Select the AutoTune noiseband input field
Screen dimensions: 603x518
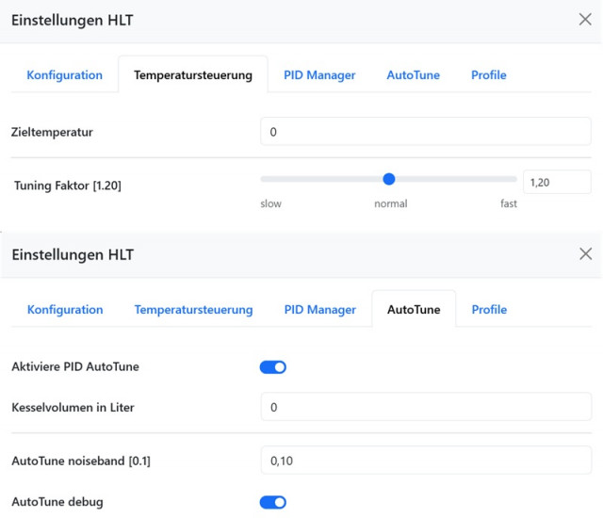[425, 461]
